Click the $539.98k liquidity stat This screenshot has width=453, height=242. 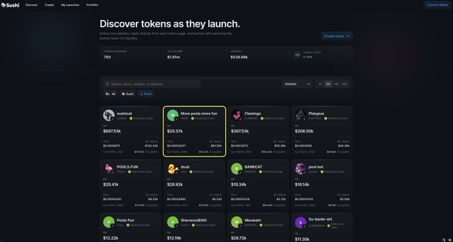(x=239, y=57)
